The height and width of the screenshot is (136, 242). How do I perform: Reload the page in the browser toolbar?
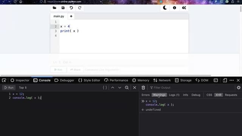pos(15,2)
